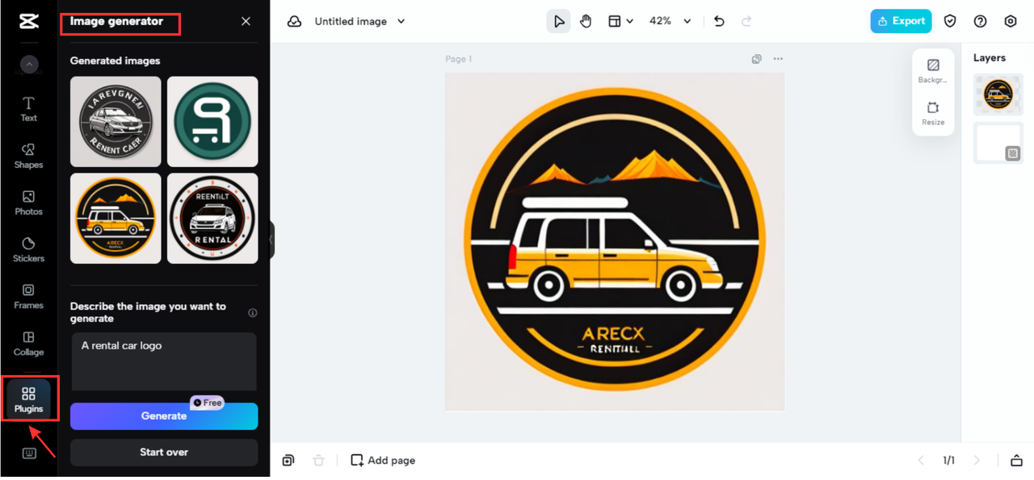The image size is (1034, 480).
Task: Click the bottom duplicate page icon
Action: point(288,461)
